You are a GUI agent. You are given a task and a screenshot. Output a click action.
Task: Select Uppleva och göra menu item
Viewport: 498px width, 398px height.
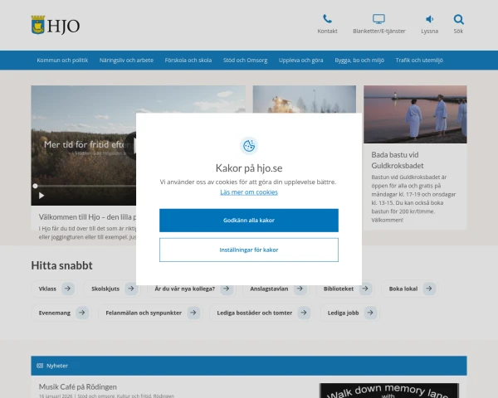tap(301, 61)
